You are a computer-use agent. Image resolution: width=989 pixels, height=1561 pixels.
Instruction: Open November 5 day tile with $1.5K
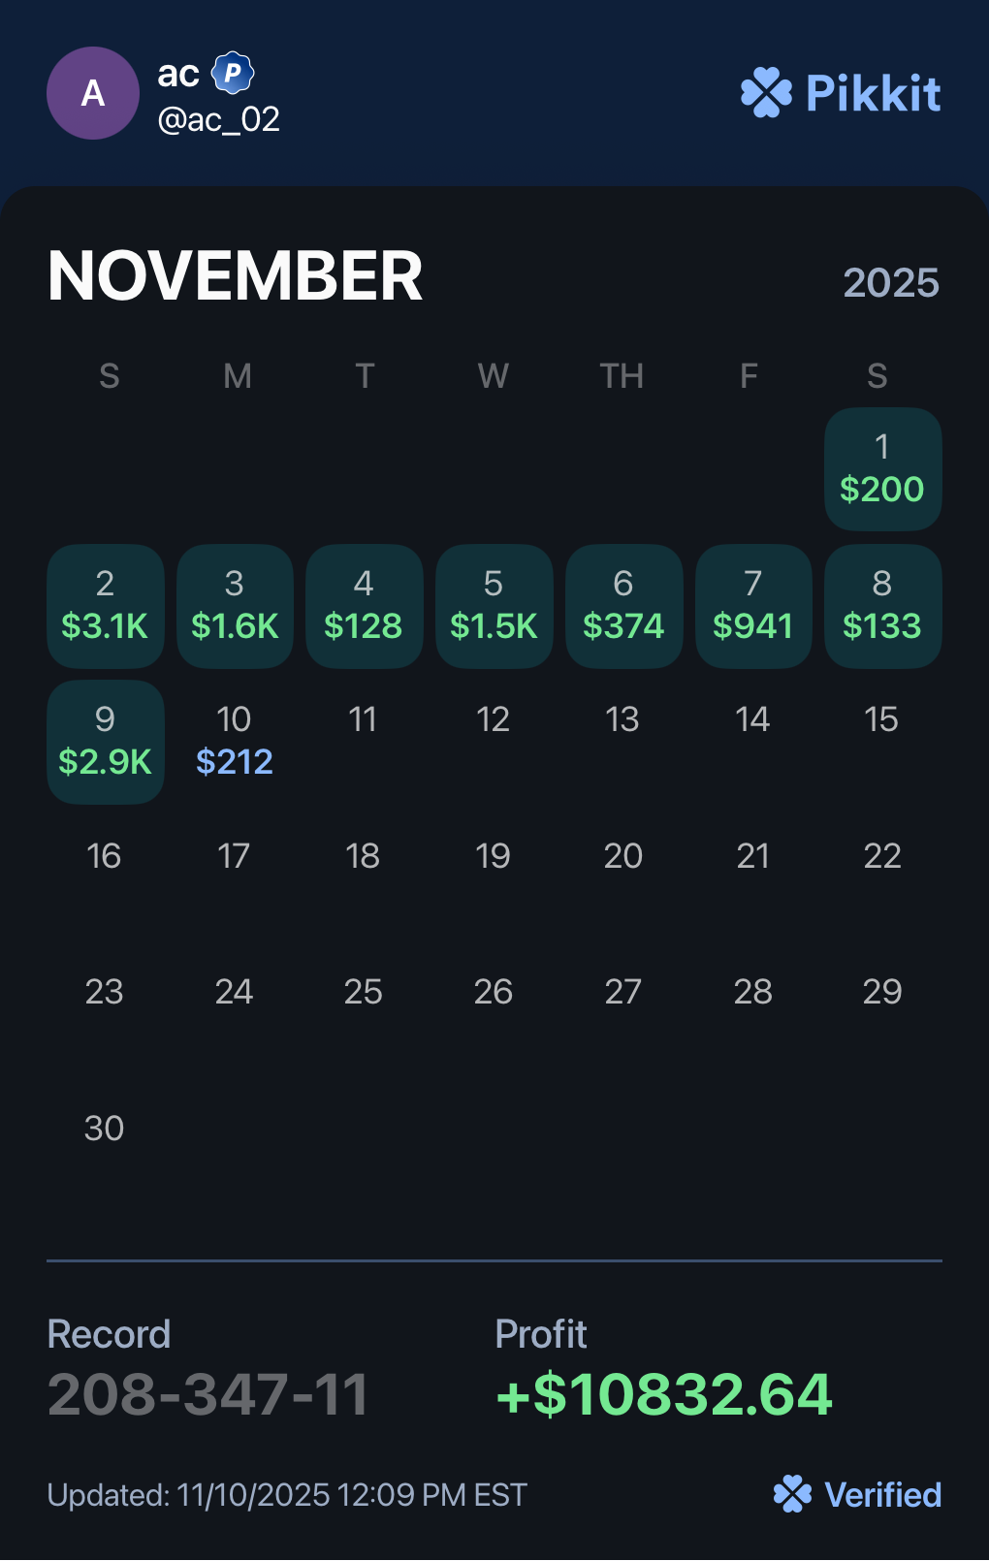494,606
